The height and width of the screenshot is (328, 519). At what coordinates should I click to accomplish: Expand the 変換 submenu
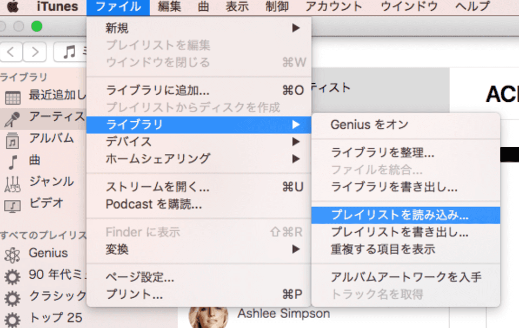[199, 249]
